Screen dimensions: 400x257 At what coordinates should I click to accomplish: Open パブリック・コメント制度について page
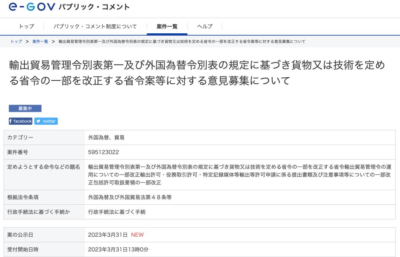(x=96, y=26)
